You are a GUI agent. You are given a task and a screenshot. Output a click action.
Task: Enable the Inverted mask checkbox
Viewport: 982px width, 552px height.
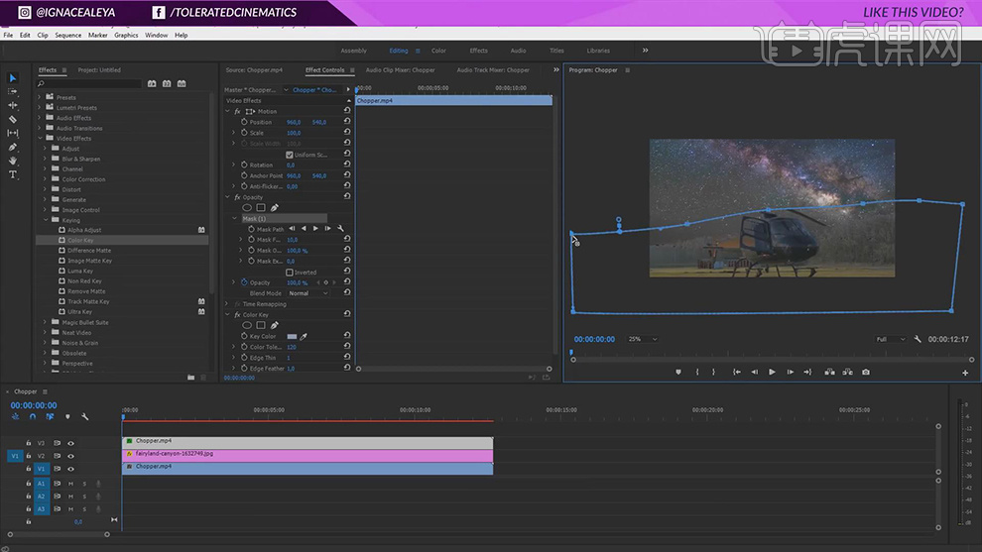(x=290, y=273)
